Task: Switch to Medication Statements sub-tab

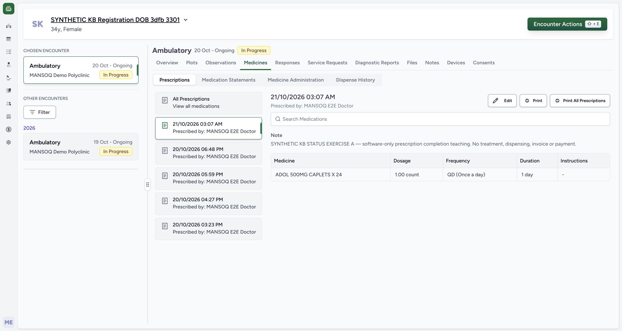Action: (229, 80)
